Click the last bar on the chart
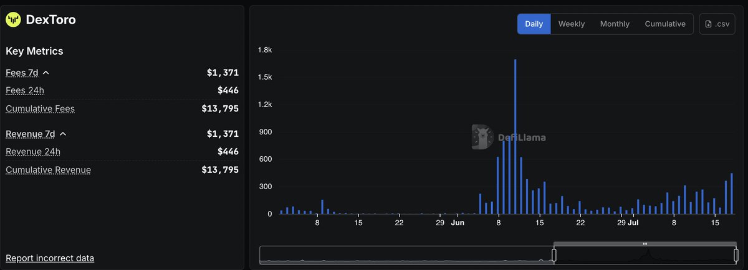The width and height of the screenshot is (748, 270). pyautogui.click(x=732, y=193)
